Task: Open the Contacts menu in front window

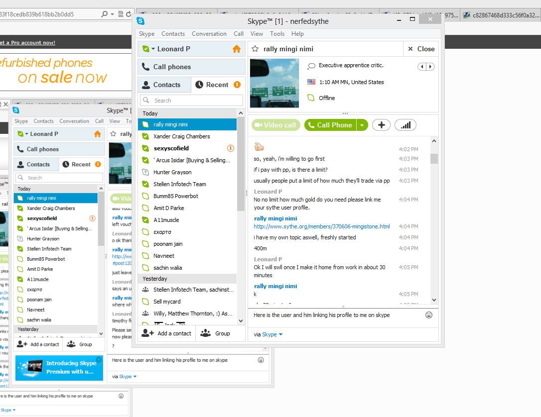Action: (173, 34)
